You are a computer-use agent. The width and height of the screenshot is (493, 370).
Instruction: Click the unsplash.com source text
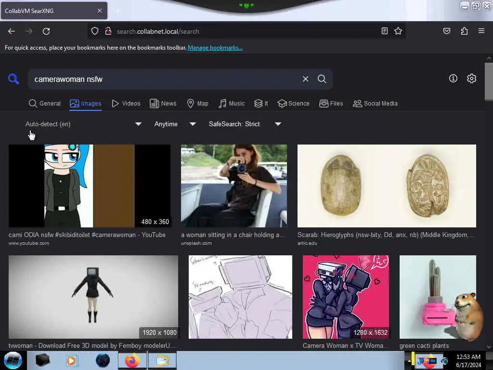coord(196,243)
